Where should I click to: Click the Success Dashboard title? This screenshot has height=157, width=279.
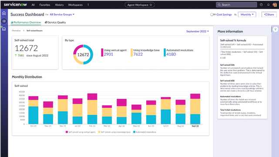[x=27, y=14]
